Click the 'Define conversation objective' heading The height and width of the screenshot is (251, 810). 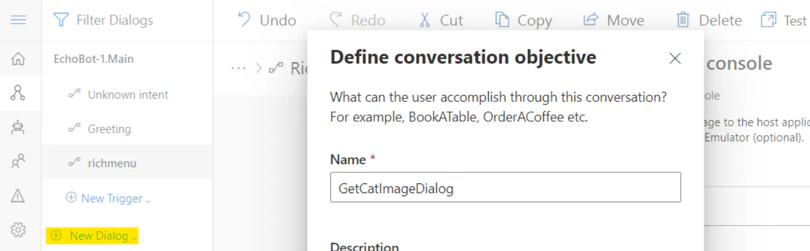[x=463, y=58]
